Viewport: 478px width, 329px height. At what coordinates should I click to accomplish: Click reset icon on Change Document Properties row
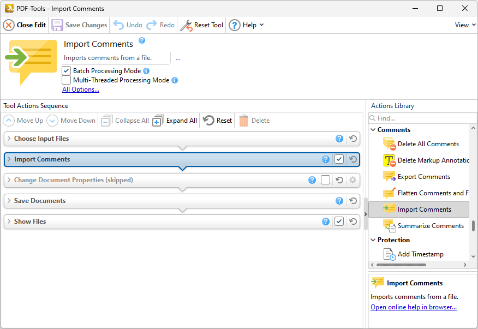point(339,180)
